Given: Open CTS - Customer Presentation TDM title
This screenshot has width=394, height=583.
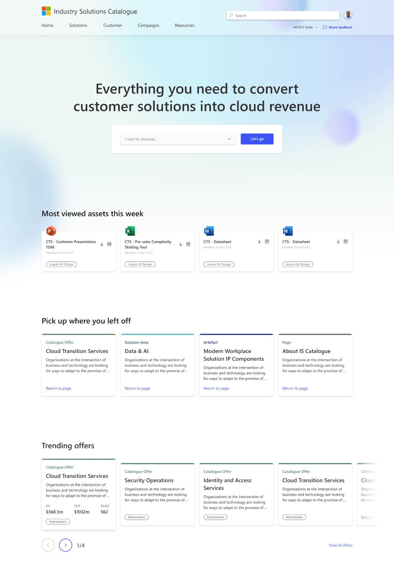Looking at the screenshot, I should point(71,244).
